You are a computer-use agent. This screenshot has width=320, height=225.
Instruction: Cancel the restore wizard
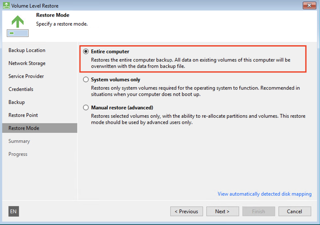click(x=294, y=212)
